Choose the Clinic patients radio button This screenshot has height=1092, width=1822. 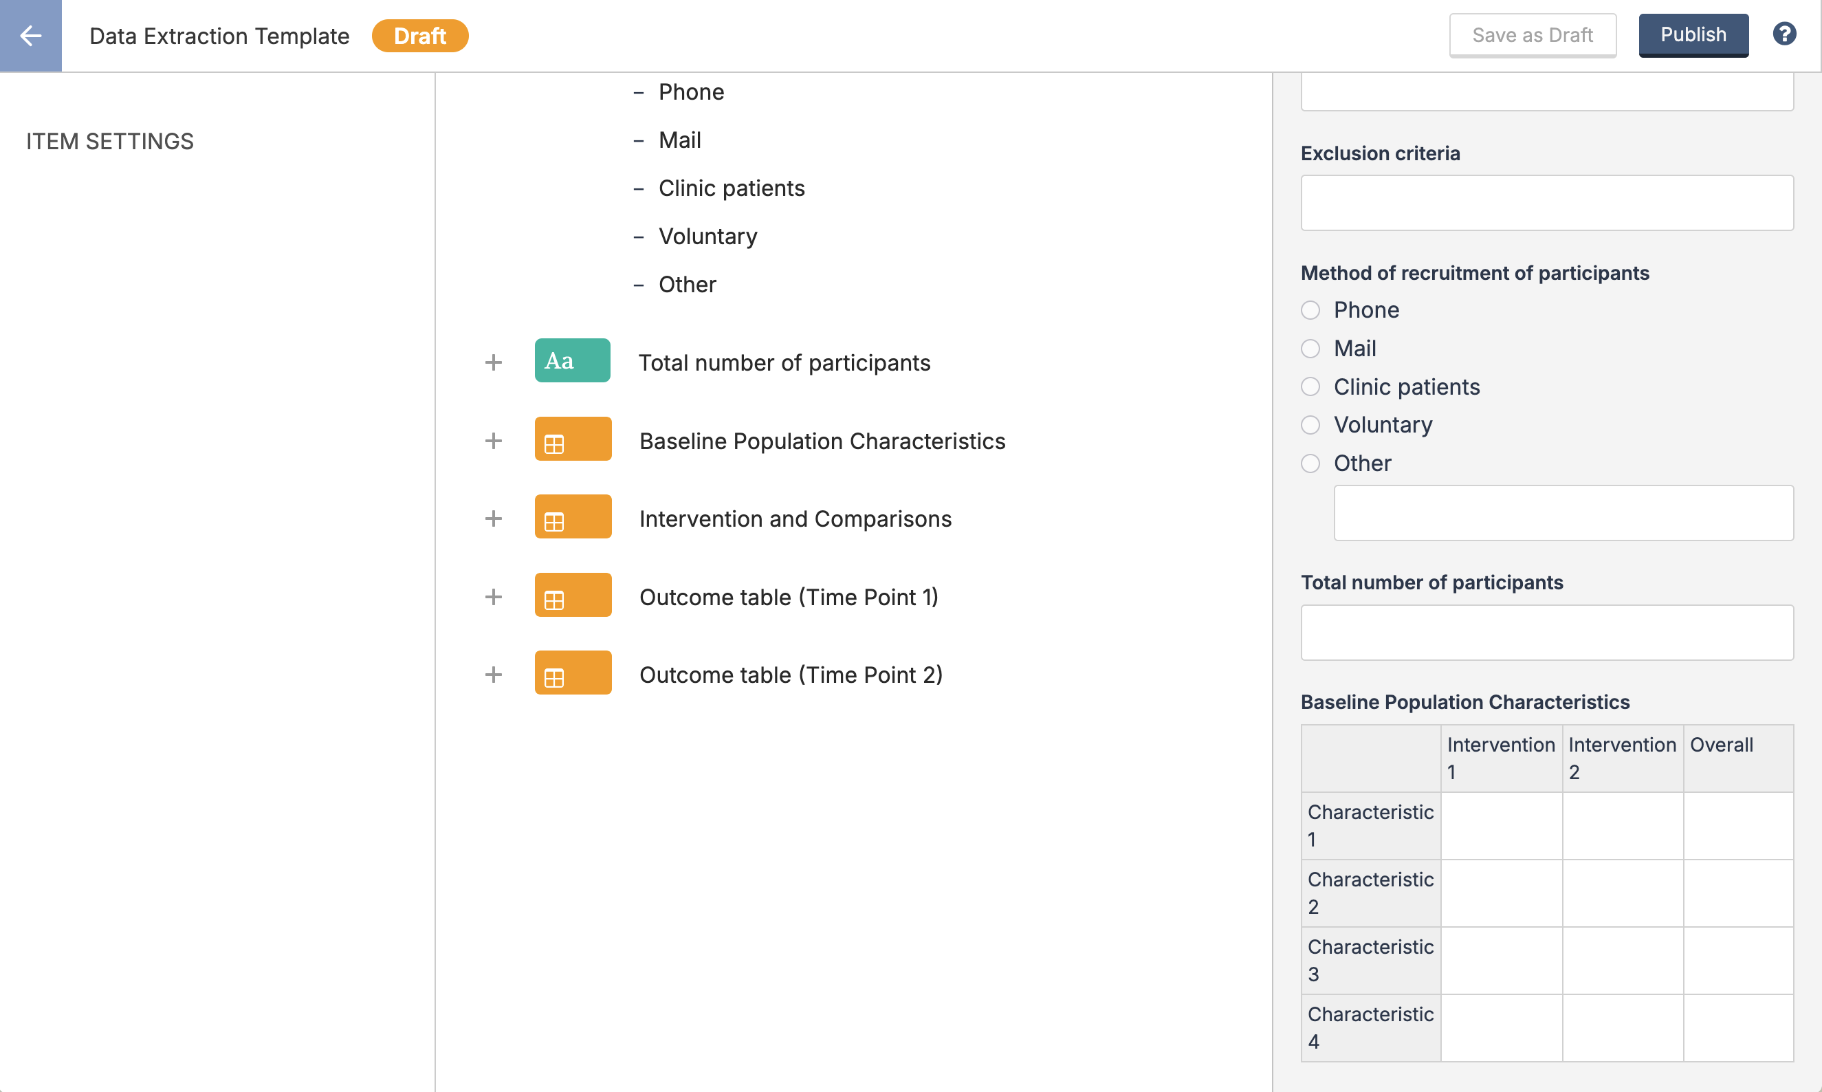point(1310,386)
